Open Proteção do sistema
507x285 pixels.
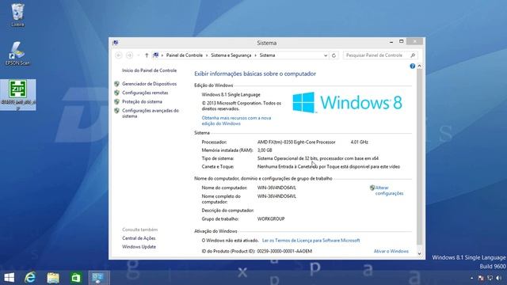(x=142, y=102)
